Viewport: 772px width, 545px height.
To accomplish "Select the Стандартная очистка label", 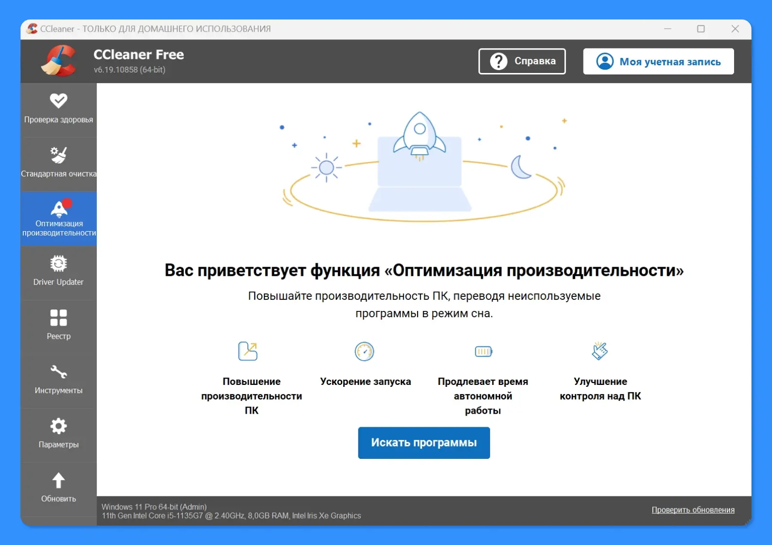I will pyautogui.click(x=59, y=174).
